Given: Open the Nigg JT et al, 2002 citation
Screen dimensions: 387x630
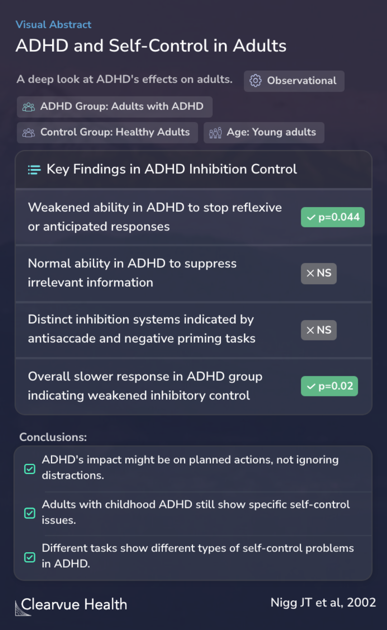Looking at the screenshot, I should 323,602.
